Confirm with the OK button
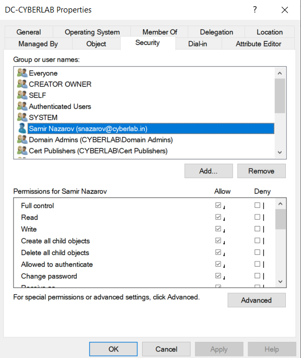301x358 pixels. coord(113,349)
